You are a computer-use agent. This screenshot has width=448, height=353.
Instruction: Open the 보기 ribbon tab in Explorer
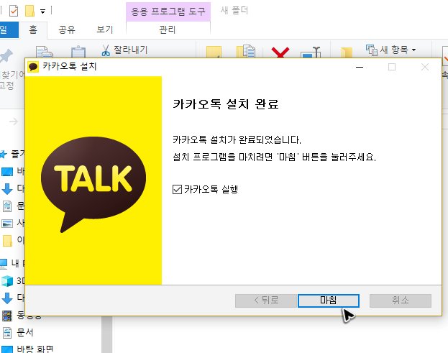point(105,29)
